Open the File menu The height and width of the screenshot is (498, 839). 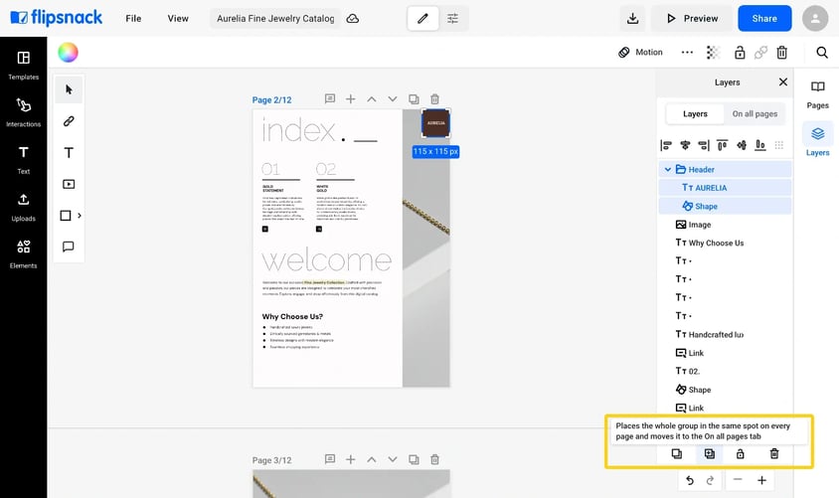(133, 18)
